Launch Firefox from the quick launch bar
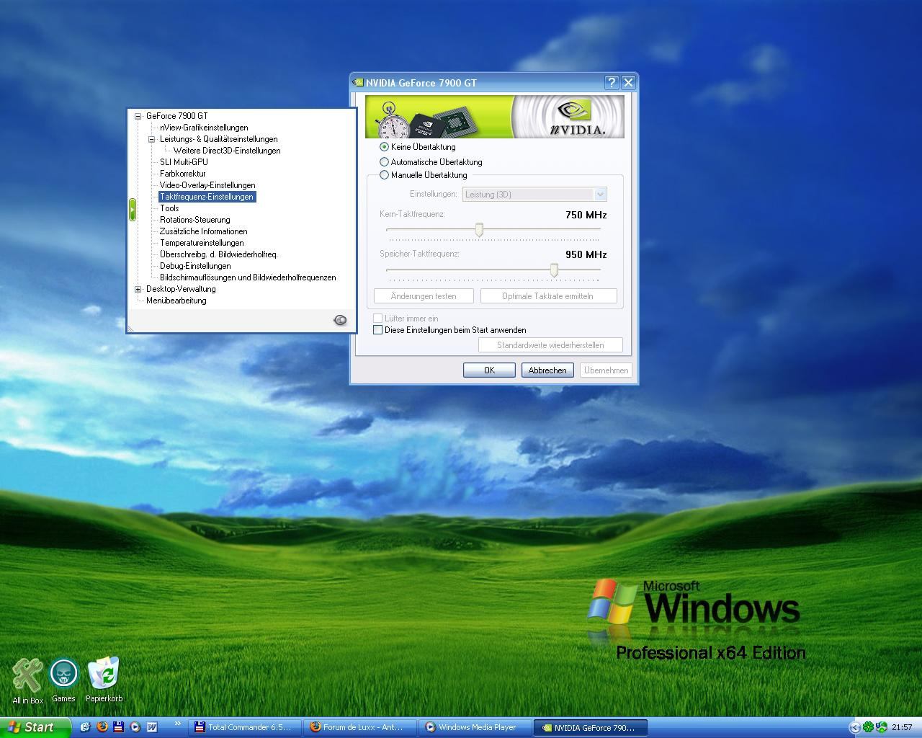Screen dimensions: 922x738 pyautogui.click(x=102, y=727)
